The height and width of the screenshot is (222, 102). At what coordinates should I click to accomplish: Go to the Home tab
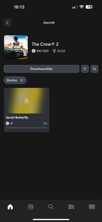point(10,207)
